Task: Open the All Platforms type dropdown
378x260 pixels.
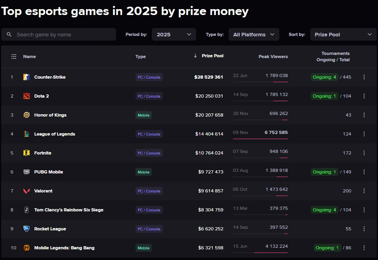Action: 254,34
